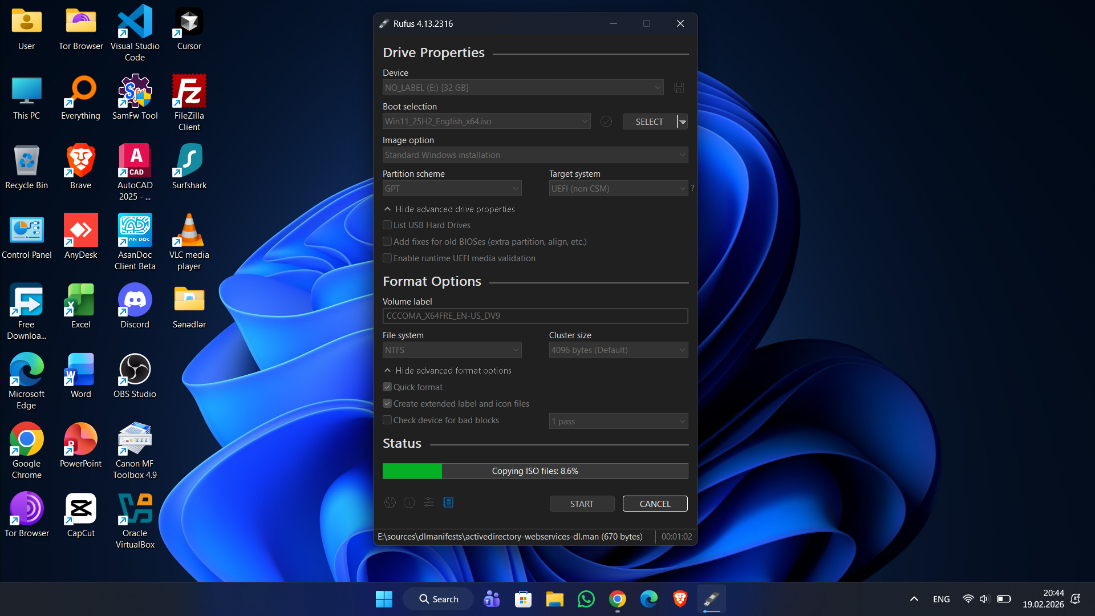Collapse Hide advanced drive properties

click(x=449, y=209)
